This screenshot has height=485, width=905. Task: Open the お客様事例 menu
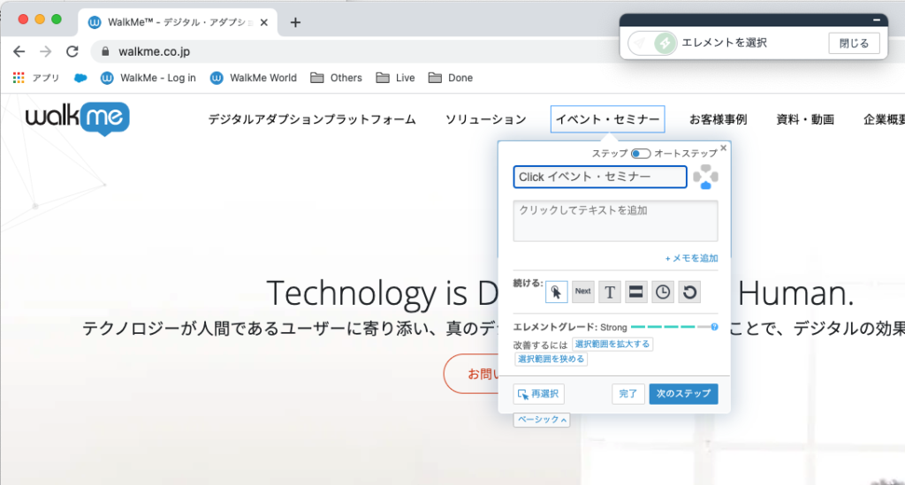718,119
